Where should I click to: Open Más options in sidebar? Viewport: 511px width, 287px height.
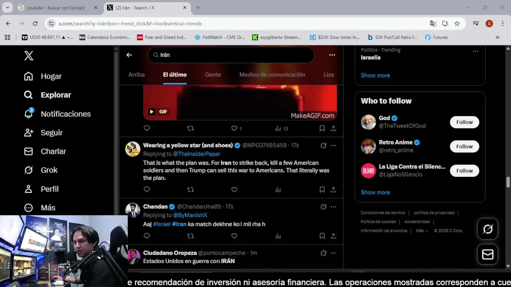tap(40, 208)
